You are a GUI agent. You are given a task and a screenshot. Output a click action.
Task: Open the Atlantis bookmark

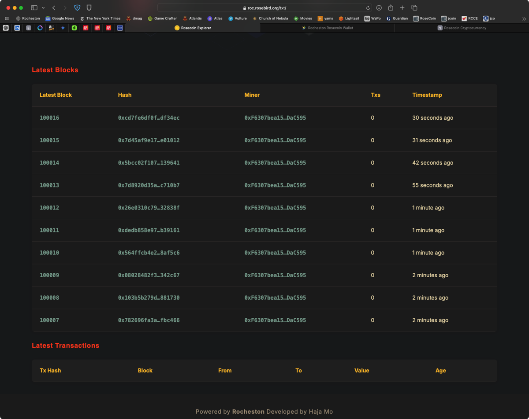192,18
